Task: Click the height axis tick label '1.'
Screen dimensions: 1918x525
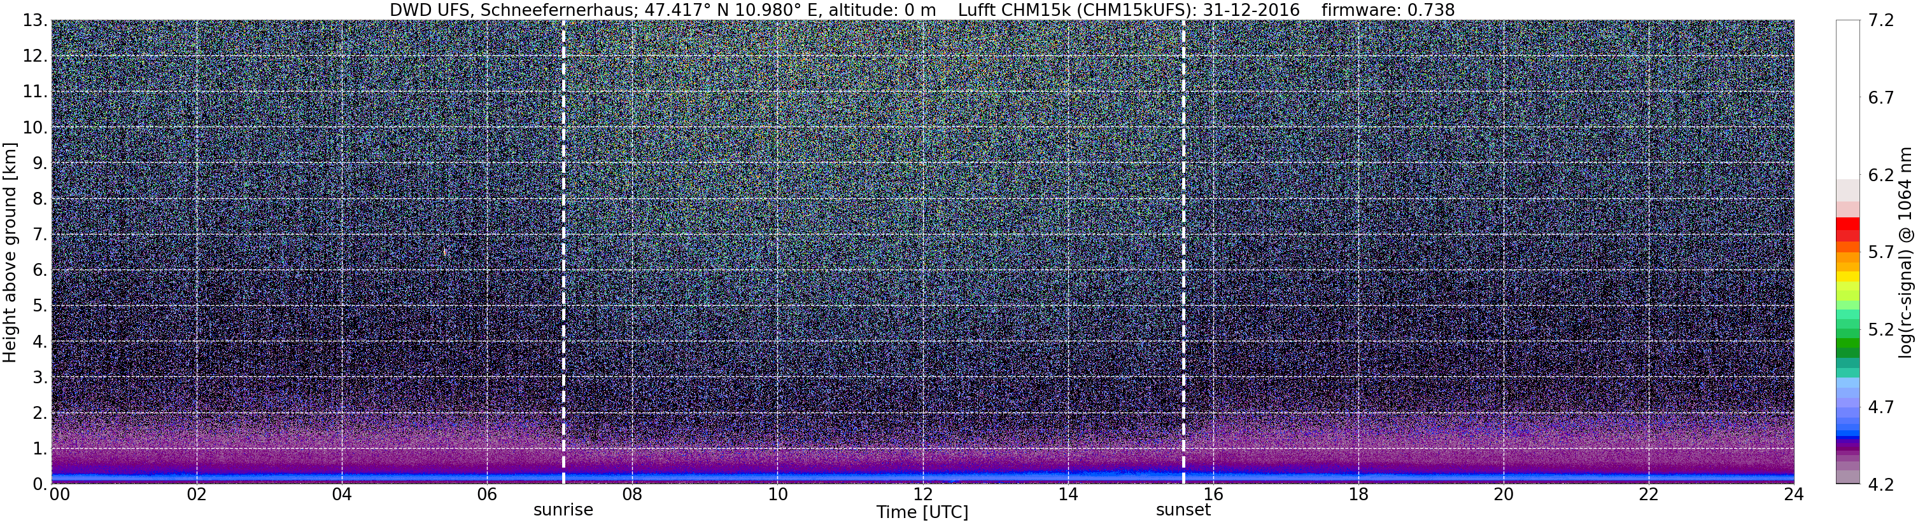Action: click(40, 449)
